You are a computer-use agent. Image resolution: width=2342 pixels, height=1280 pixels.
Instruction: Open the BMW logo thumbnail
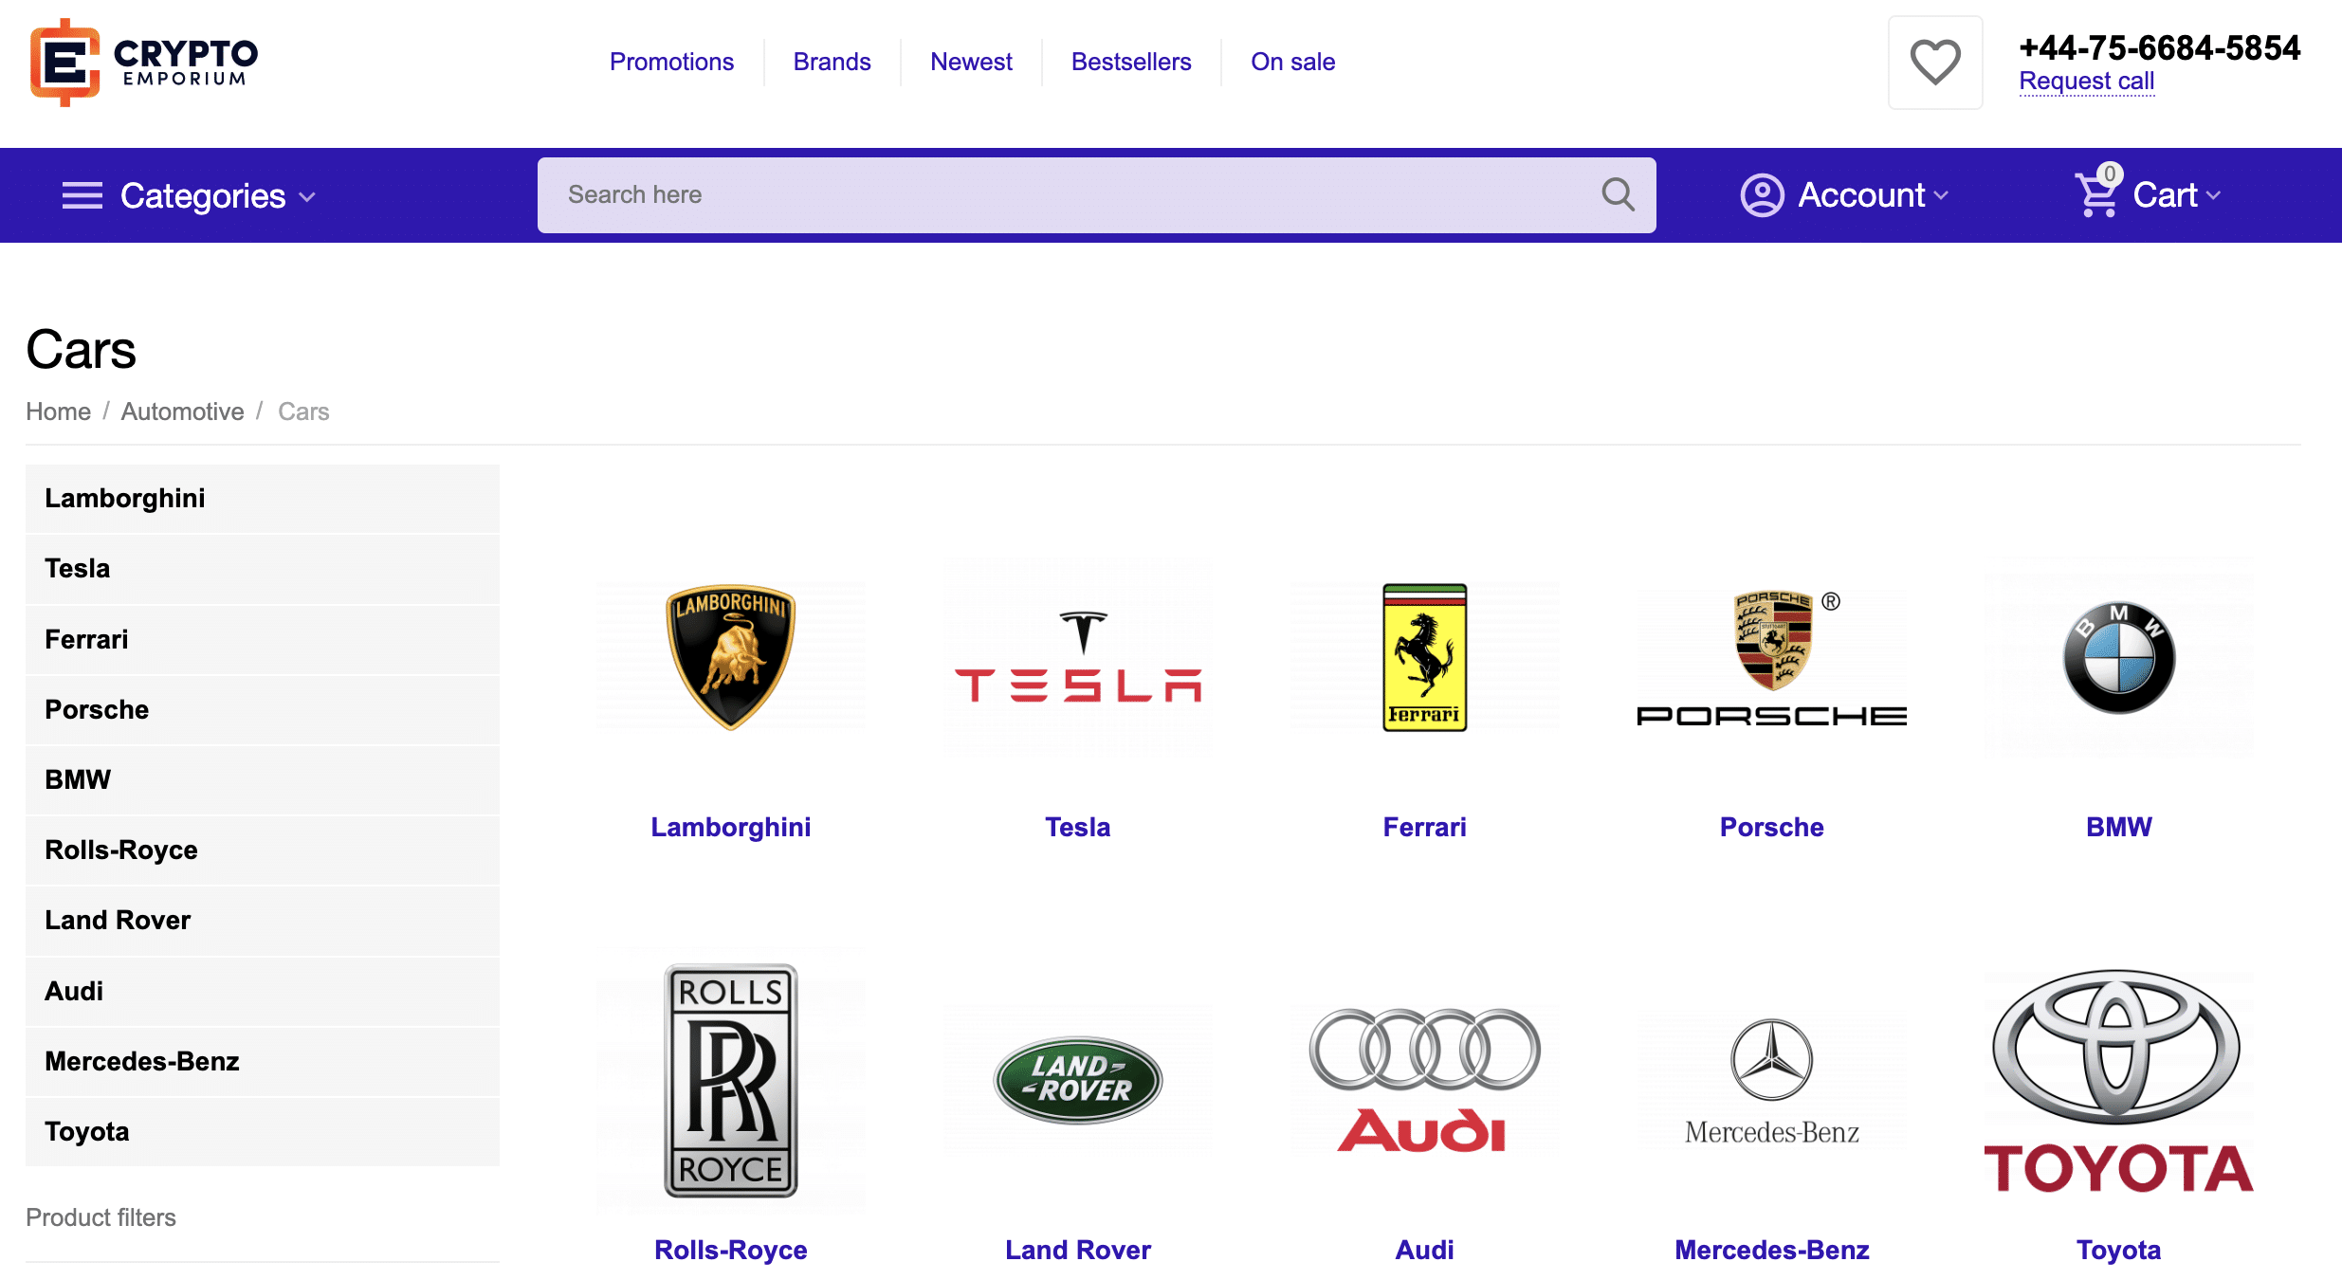click(2119, 657)
